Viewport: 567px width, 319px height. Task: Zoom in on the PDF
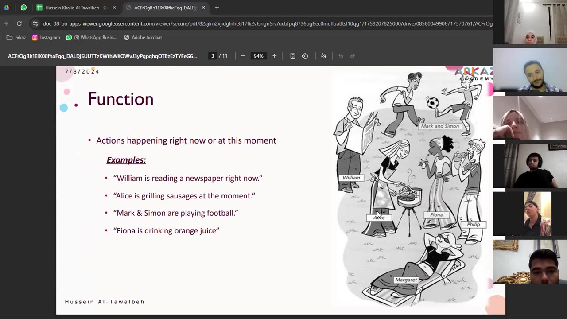coord(274,56)
